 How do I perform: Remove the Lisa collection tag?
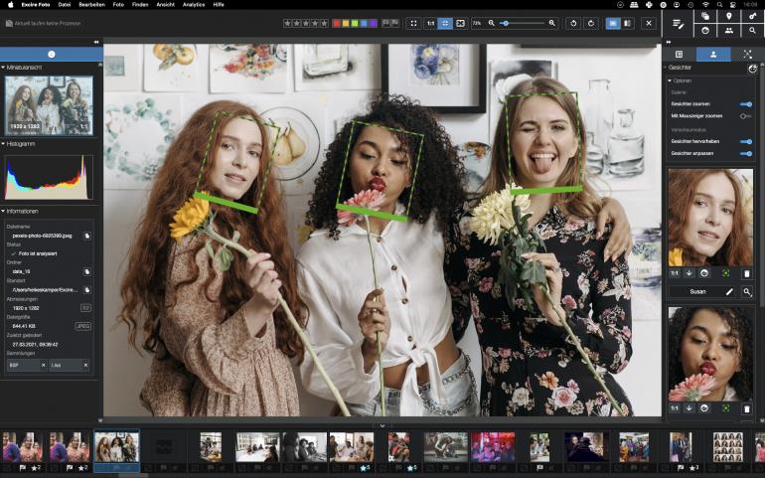pyautogui.click(x=86, y=366)
